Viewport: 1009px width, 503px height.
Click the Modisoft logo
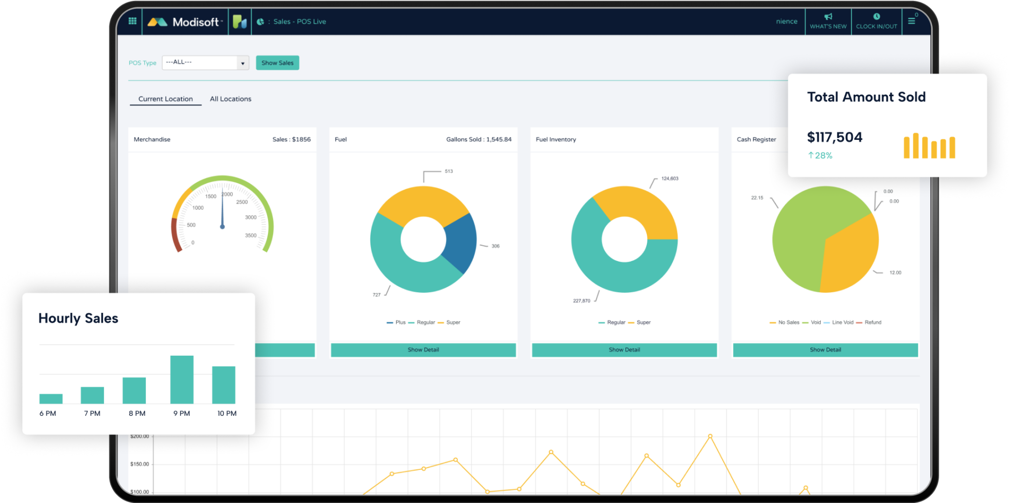pyautogui.click(x=185, y=22)
